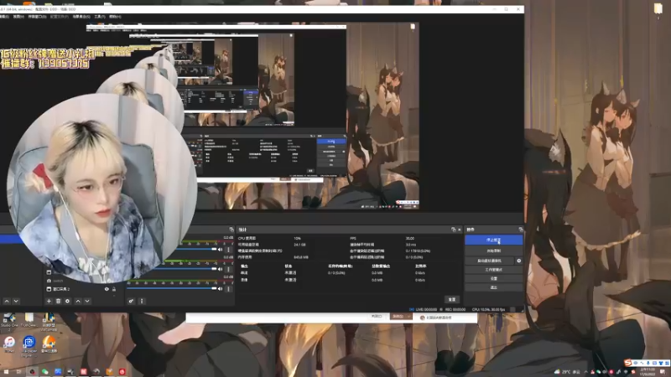The height and width of the screenshot is (377, 671).
Task: Move selected source down in Sources list
Action: point(87,302)
